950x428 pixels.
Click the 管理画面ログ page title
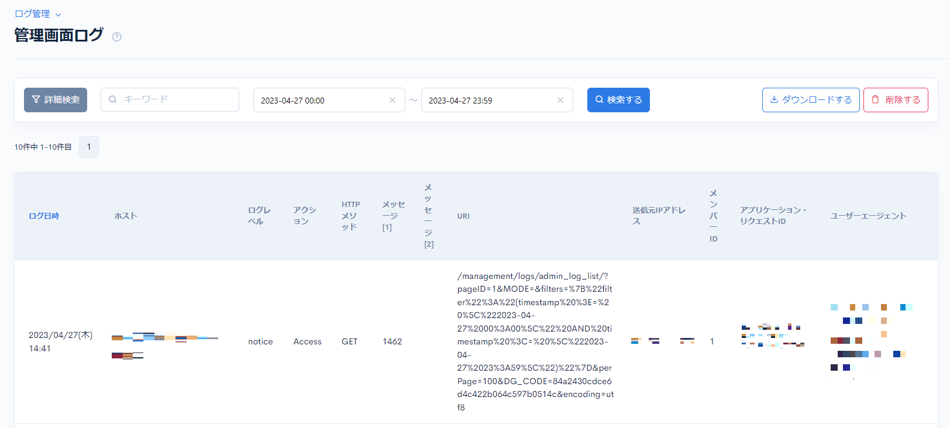[x=58, y=35]
